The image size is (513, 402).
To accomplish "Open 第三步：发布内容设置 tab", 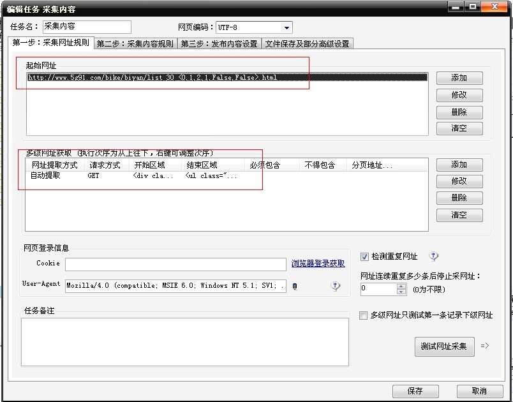I will click(x=219, y=43).
